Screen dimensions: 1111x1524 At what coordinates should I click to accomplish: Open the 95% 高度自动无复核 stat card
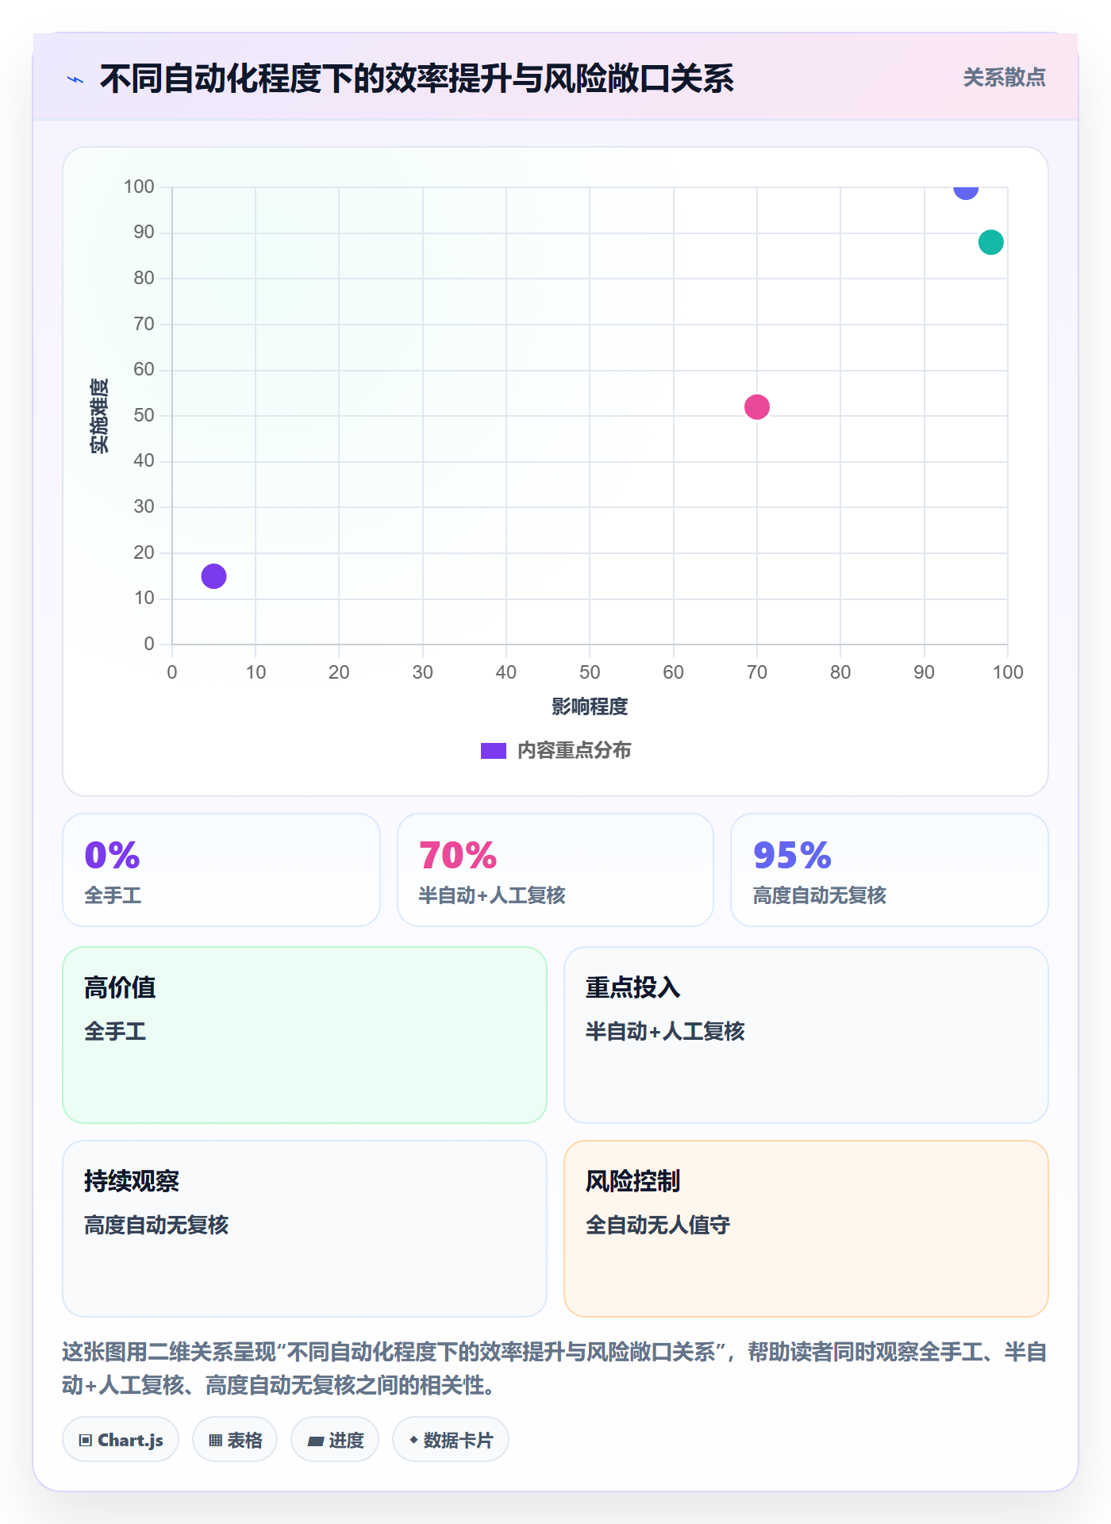pos(890,870)
